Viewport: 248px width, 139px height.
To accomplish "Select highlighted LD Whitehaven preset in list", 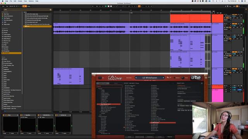I will pyautogui.click(x=163, y=123).
